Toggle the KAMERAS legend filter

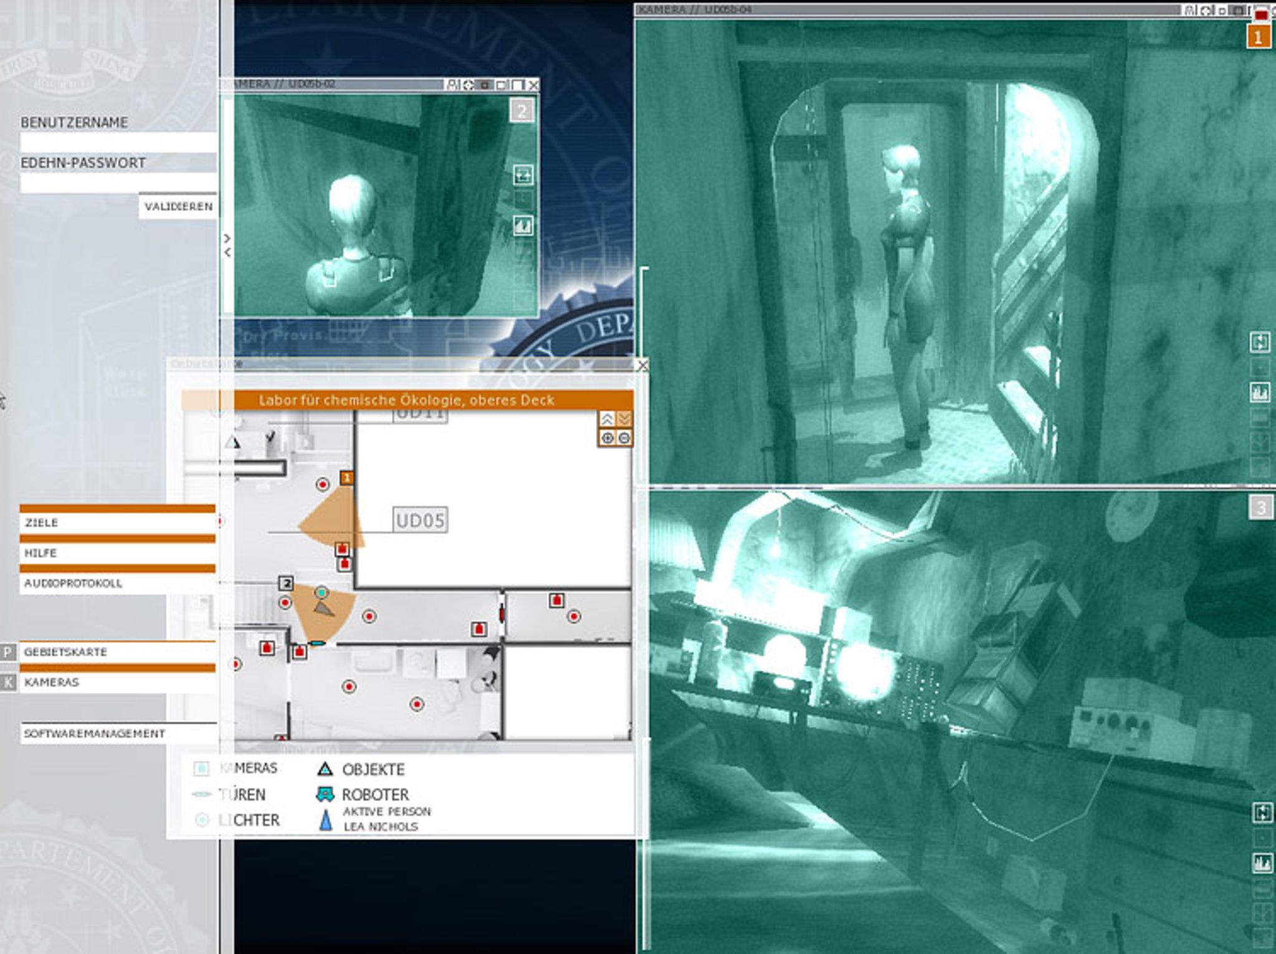(236, 768)
